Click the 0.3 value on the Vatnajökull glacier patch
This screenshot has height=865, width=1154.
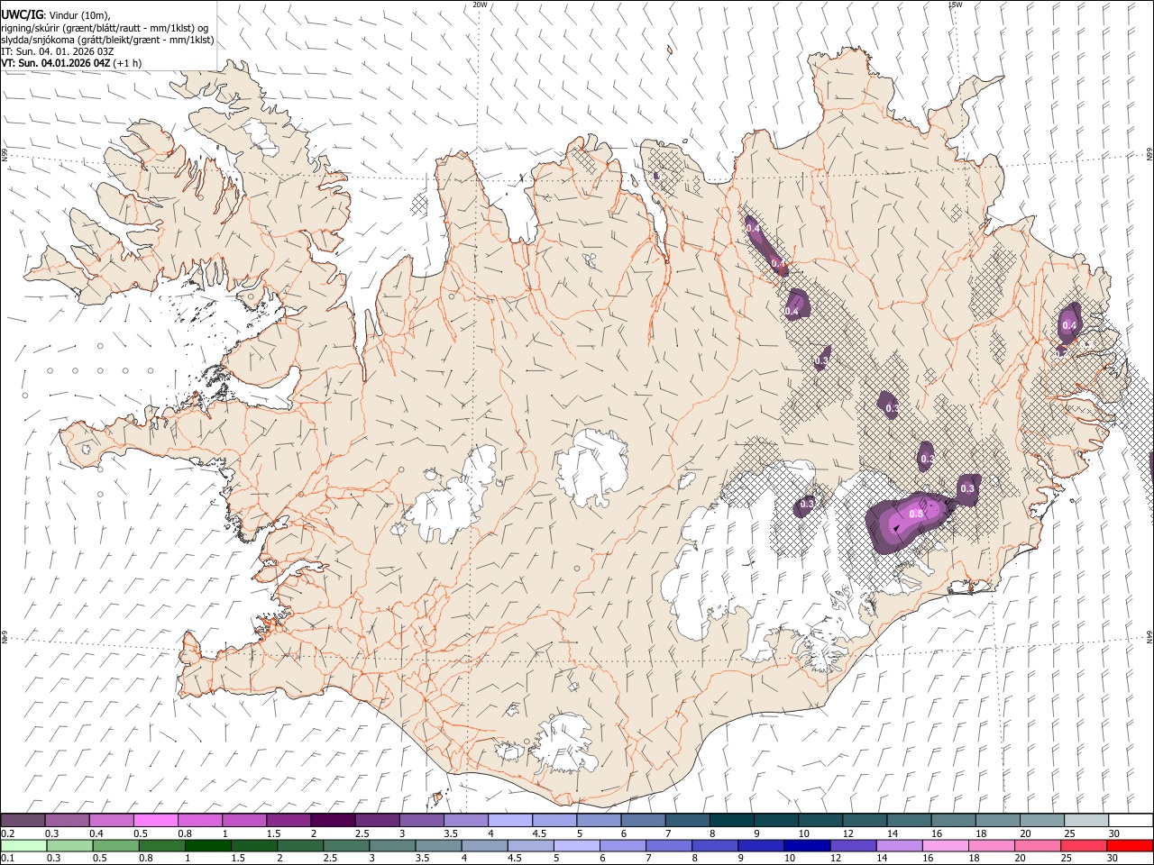(x=807, y=505)
